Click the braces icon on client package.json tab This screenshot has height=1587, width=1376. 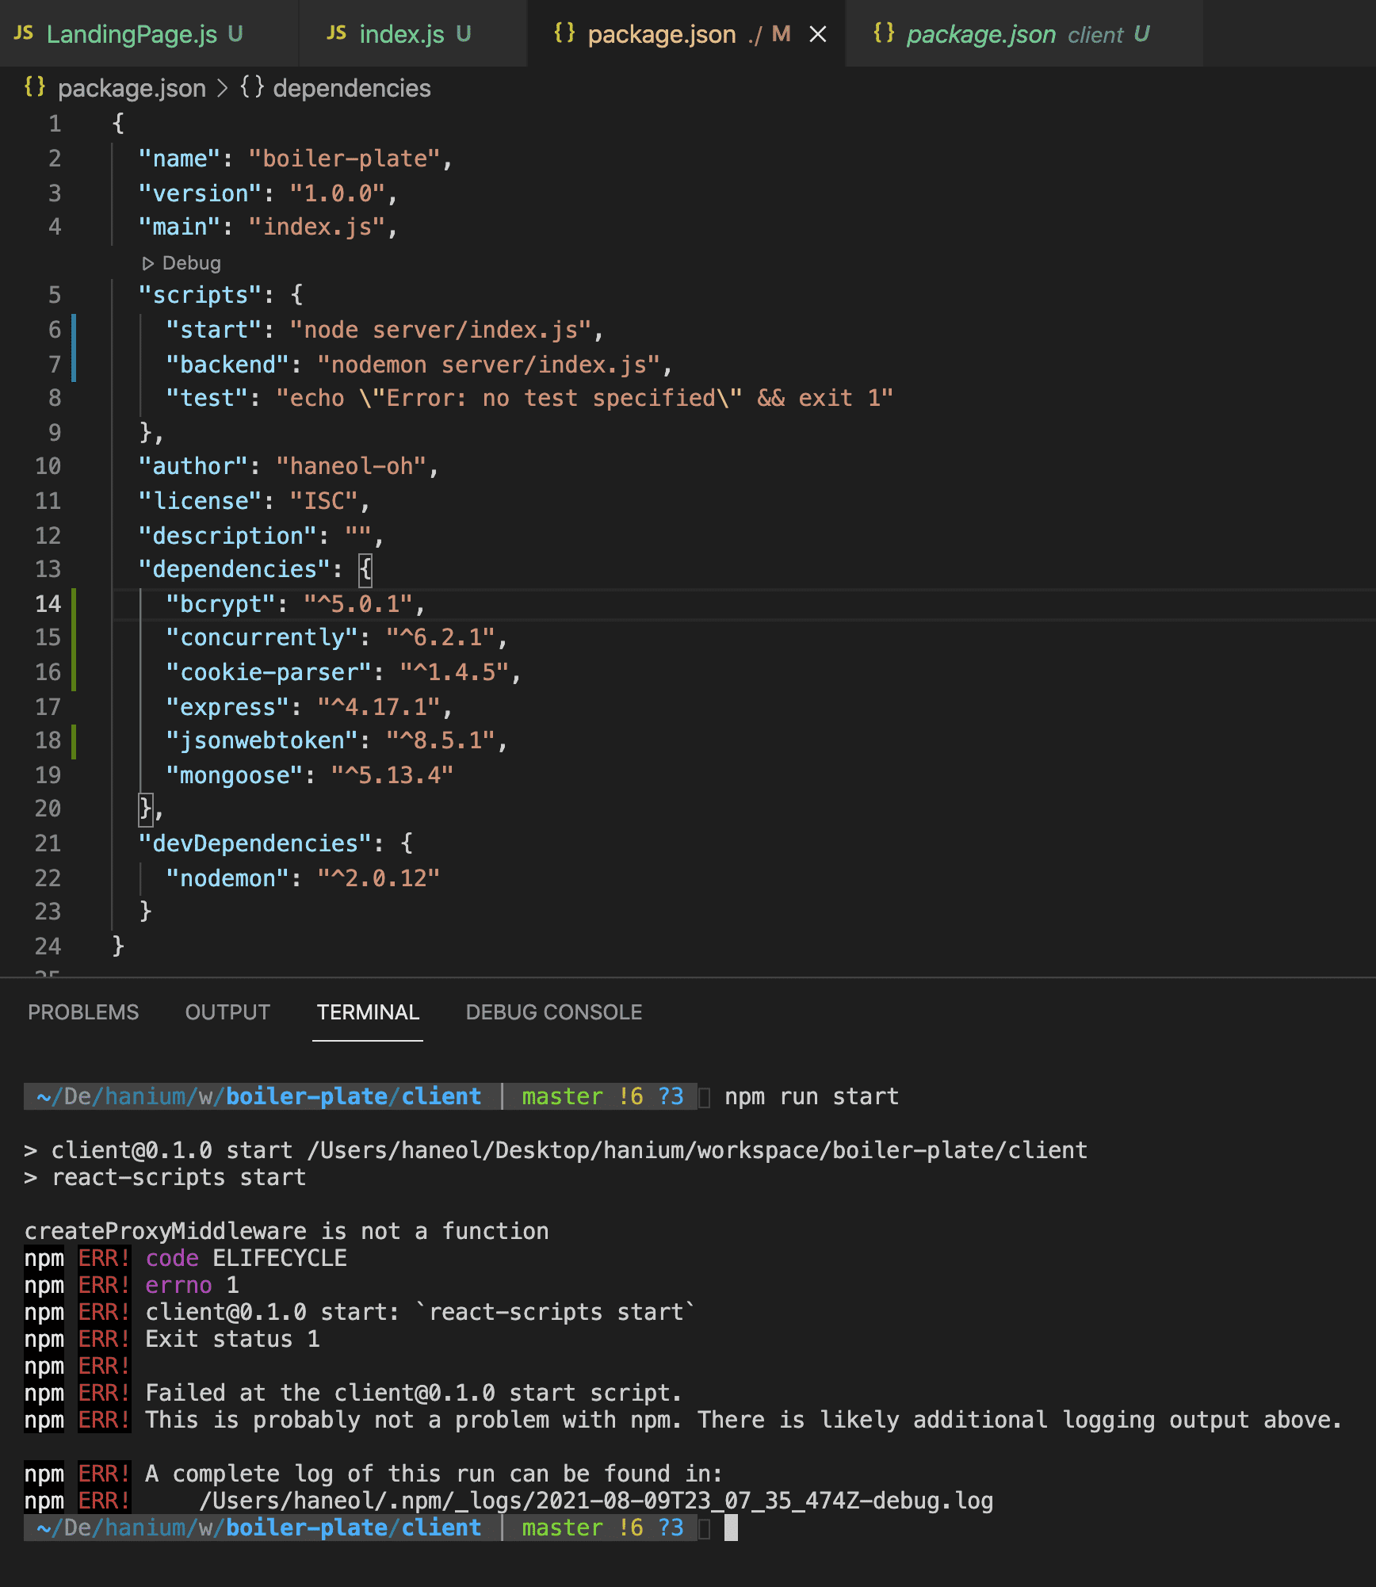[884, 33]
